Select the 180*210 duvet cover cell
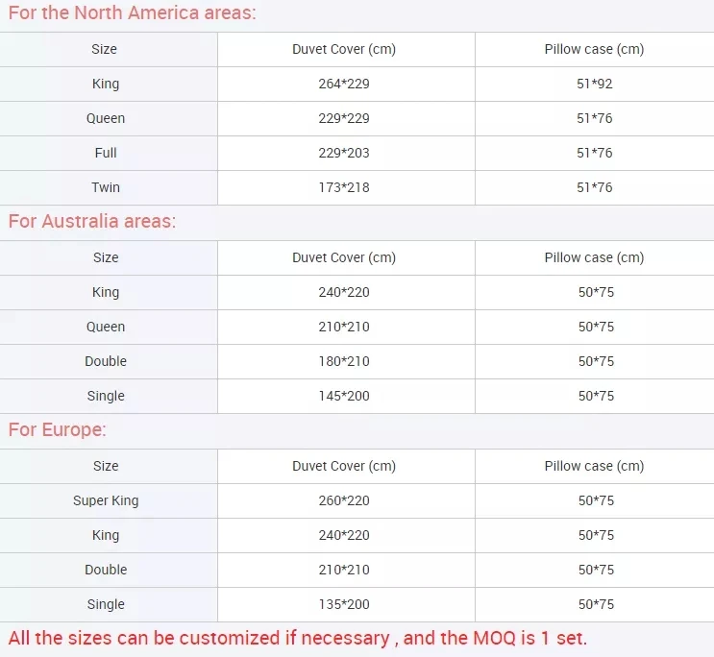Viewport: 714px width, 657px height. [344, 361]
